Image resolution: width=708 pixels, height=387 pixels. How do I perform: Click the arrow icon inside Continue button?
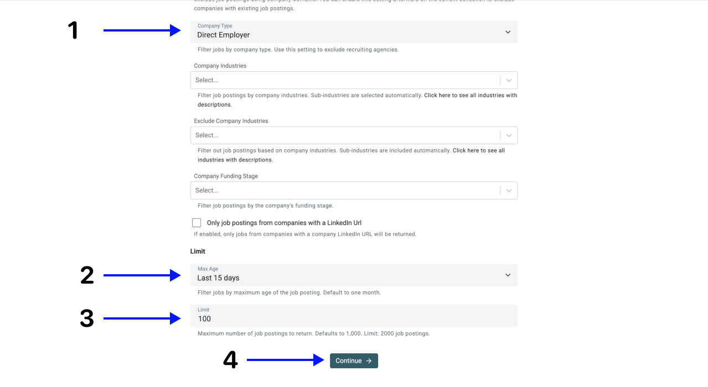click(369, 361)
